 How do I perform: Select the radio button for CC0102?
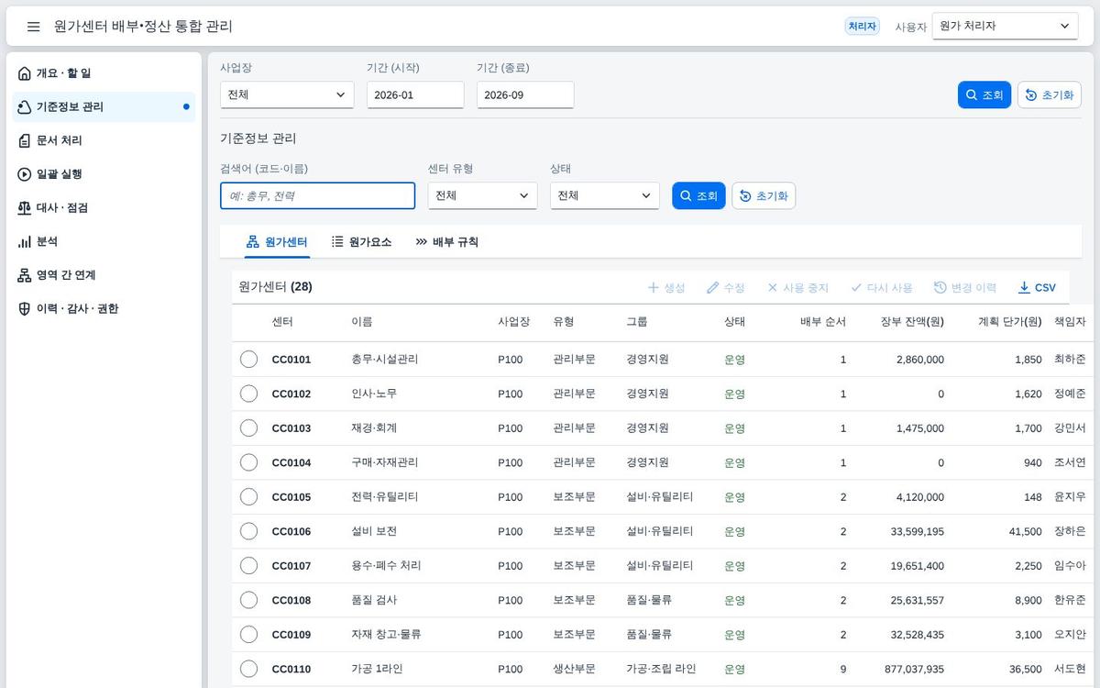tap(248, 394)
